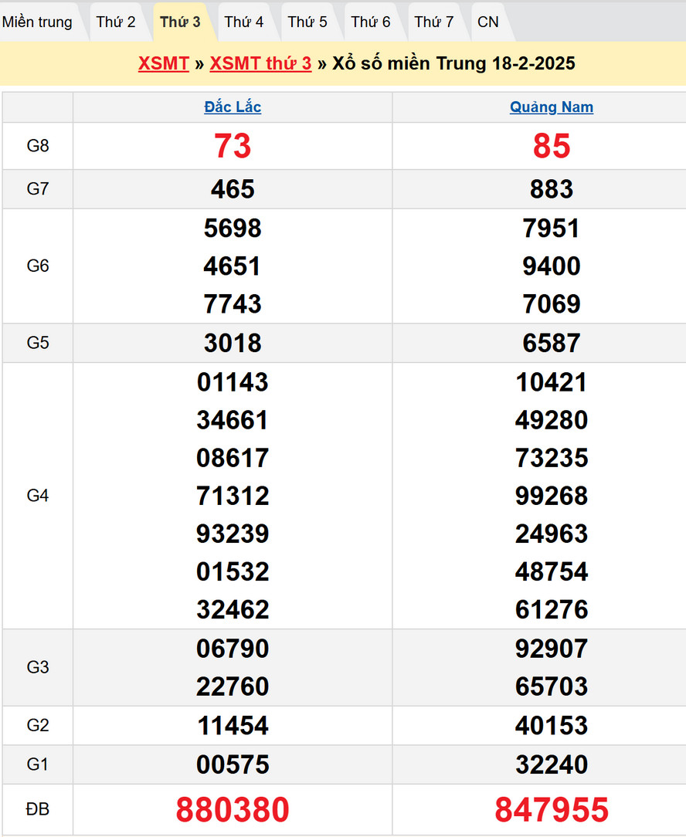Select the Thứ 3 tab
686x837 pixels.
tap(180, 22)
